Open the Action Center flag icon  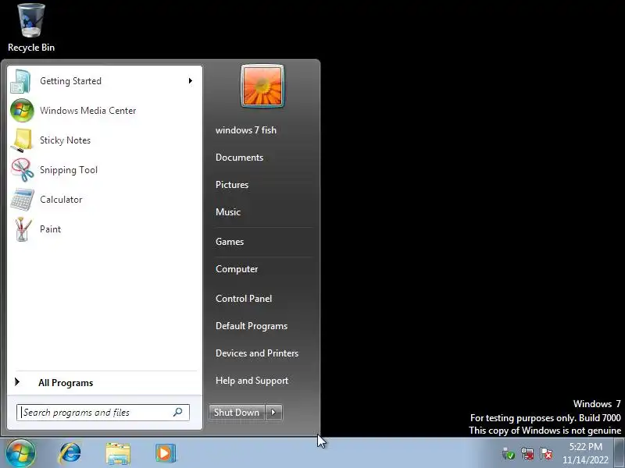tap(546, 454)
